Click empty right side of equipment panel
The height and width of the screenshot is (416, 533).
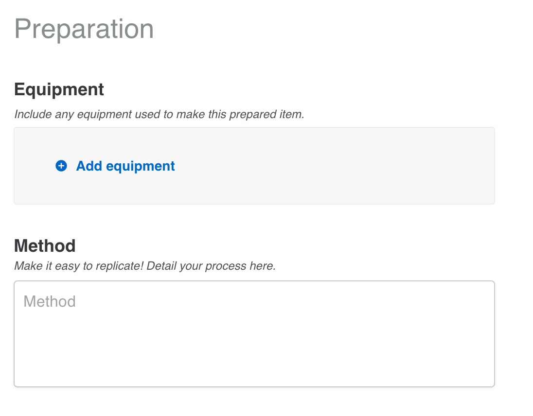click(389, 166)
